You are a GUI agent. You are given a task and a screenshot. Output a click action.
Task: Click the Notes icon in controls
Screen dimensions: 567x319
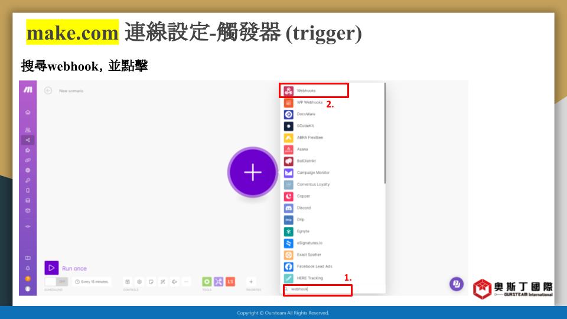[151, 281]
